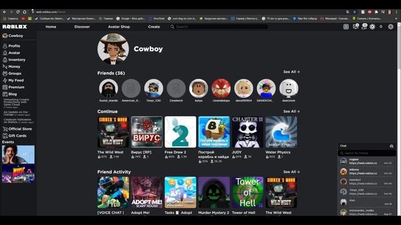Viewport: 401px width, 225px height.
Task: Open Tower of Hell in Friend Activity
Action: coord(247,192)
